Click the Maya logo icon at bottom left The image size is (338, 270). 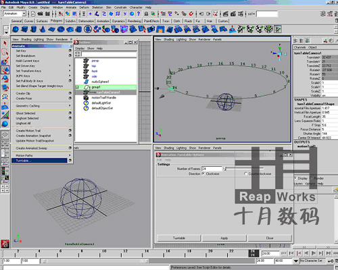click(x=5, y=244)
